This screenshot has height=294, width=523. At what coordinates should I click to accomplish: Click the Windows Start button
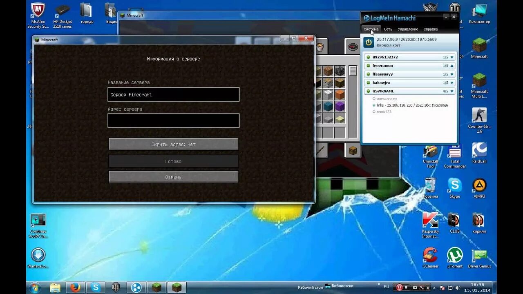coord(34,287)
